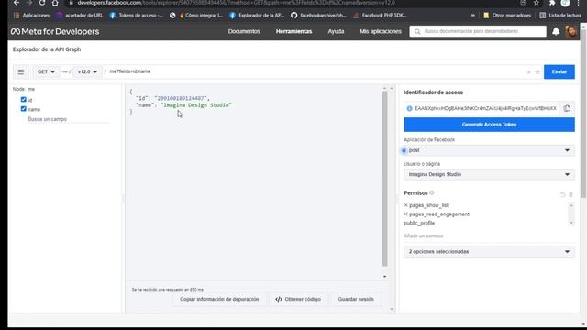Open the Aplicaciones bookmarks shortcut
The height and width of the screenshot is (330, 587).
[31, 16]
